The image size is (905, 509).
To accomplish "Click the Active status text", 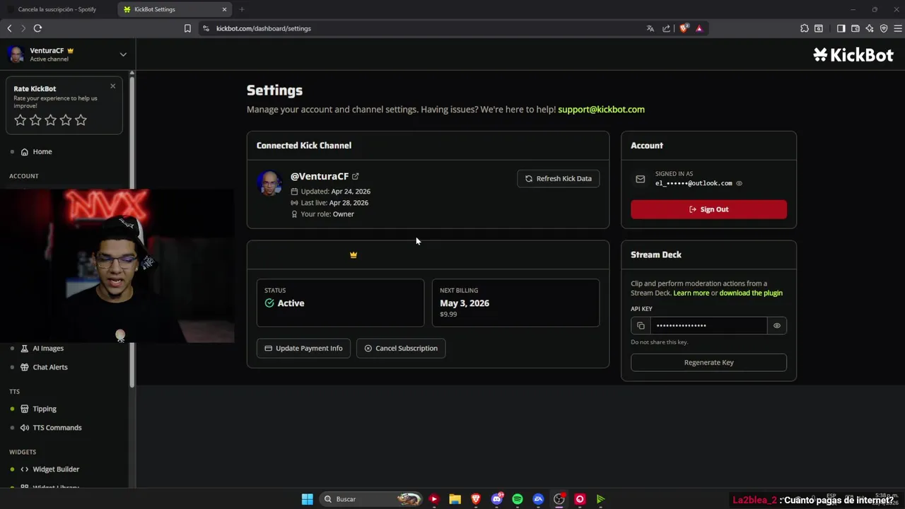I will tap(291, 303).
